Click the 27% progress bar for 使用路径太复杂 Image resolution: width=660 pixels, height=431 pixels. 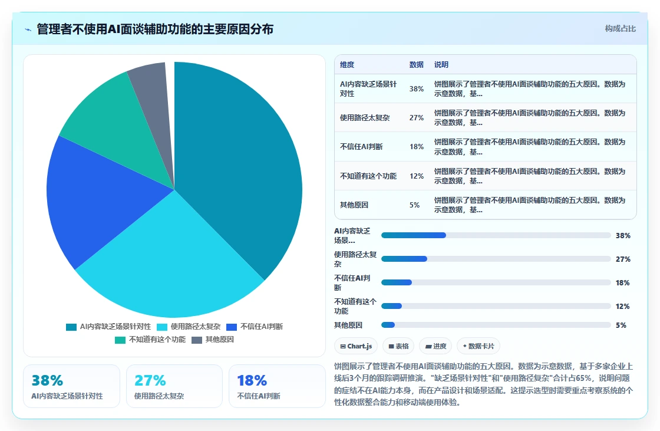tap(496, 259)
